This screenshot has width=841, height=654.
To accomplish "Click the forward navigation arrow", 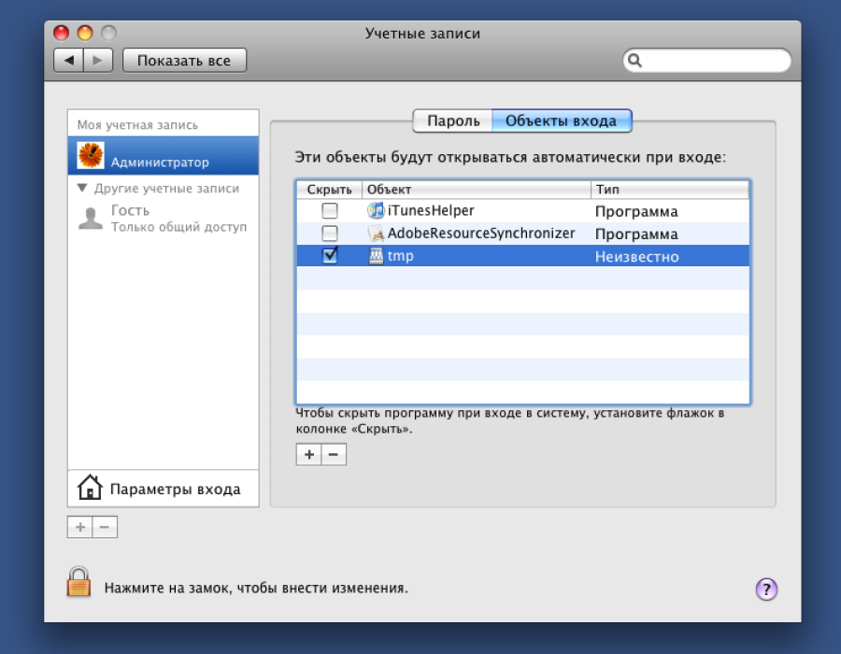I will point(97,60).
